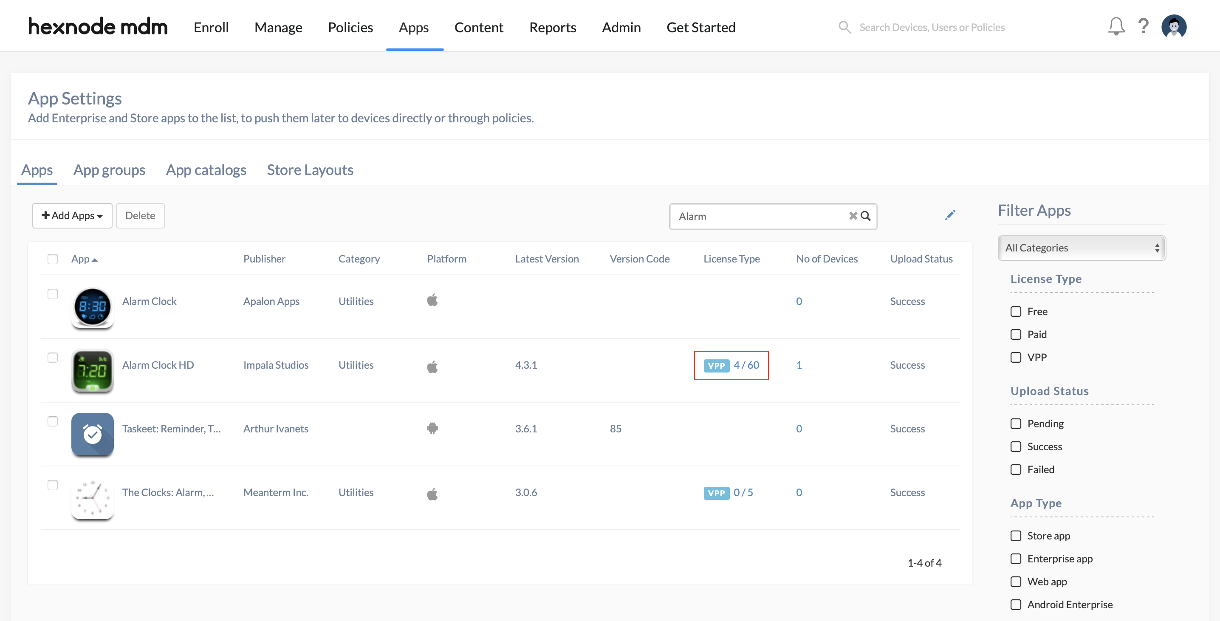Click the VPP badge on Alarm Clock HD

(716, 366)
